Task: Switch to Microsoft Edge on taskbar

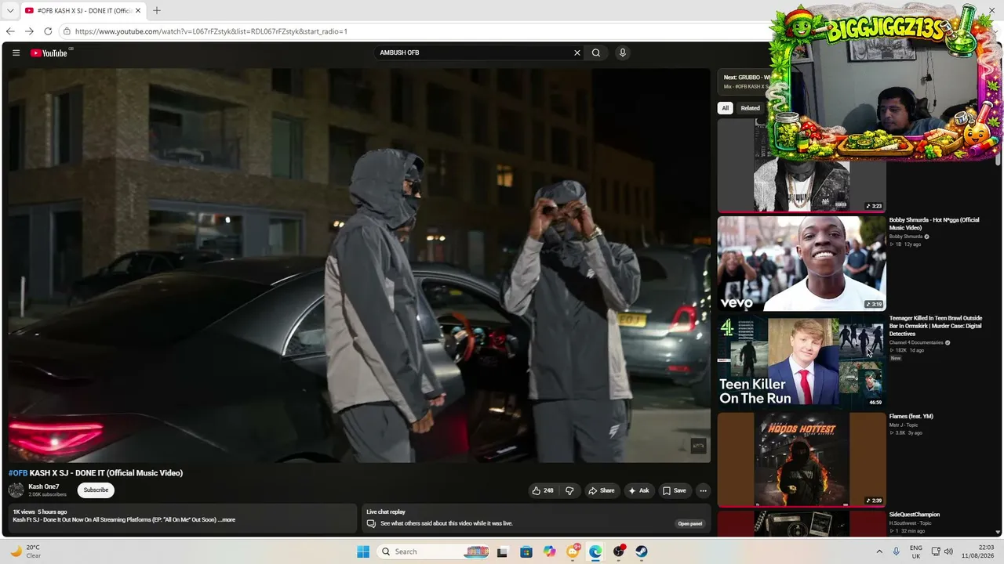Action: click(595, 551)
